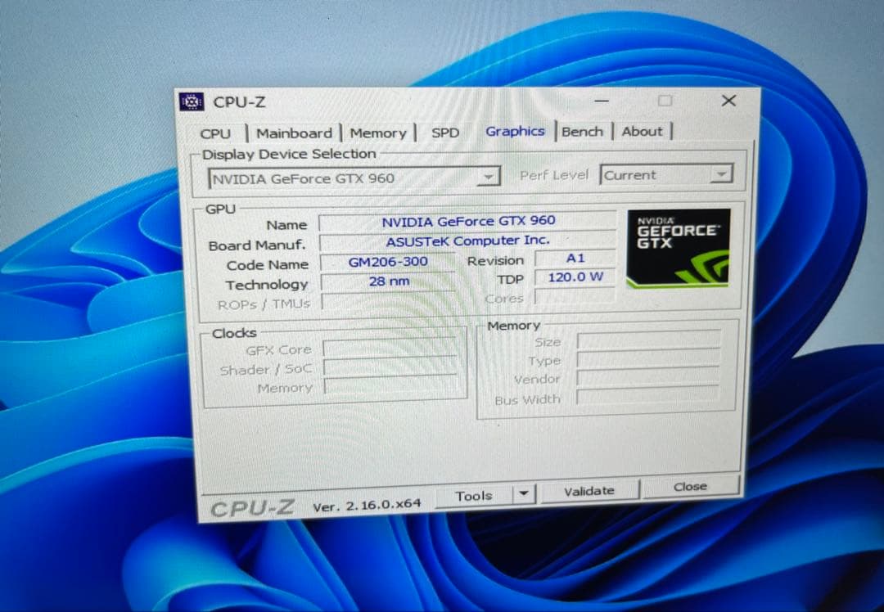This screenshot has width=884, height=612.
Task: Click the NVIDIA GeForce GTX logo image
Action: (678, 247)
